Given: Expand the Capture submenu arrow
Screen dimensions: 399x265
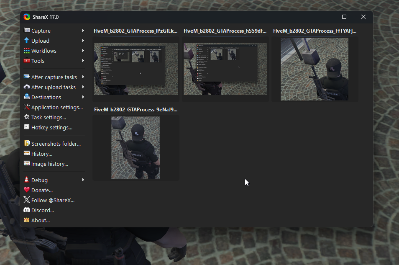Looking at the screenshot, I should pyautogui.click(x=83, y=30).
